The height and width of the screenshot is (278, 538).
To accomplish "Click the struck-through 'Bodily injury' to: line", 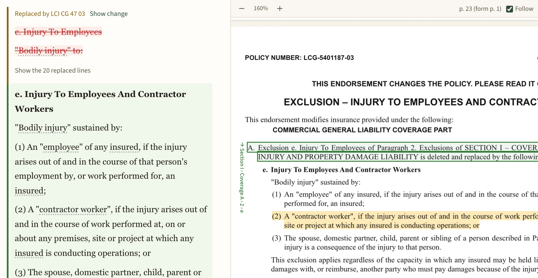I will (49, 50).
